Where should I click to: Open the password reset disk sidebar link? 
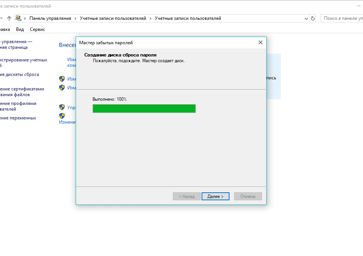click(20, 74)
